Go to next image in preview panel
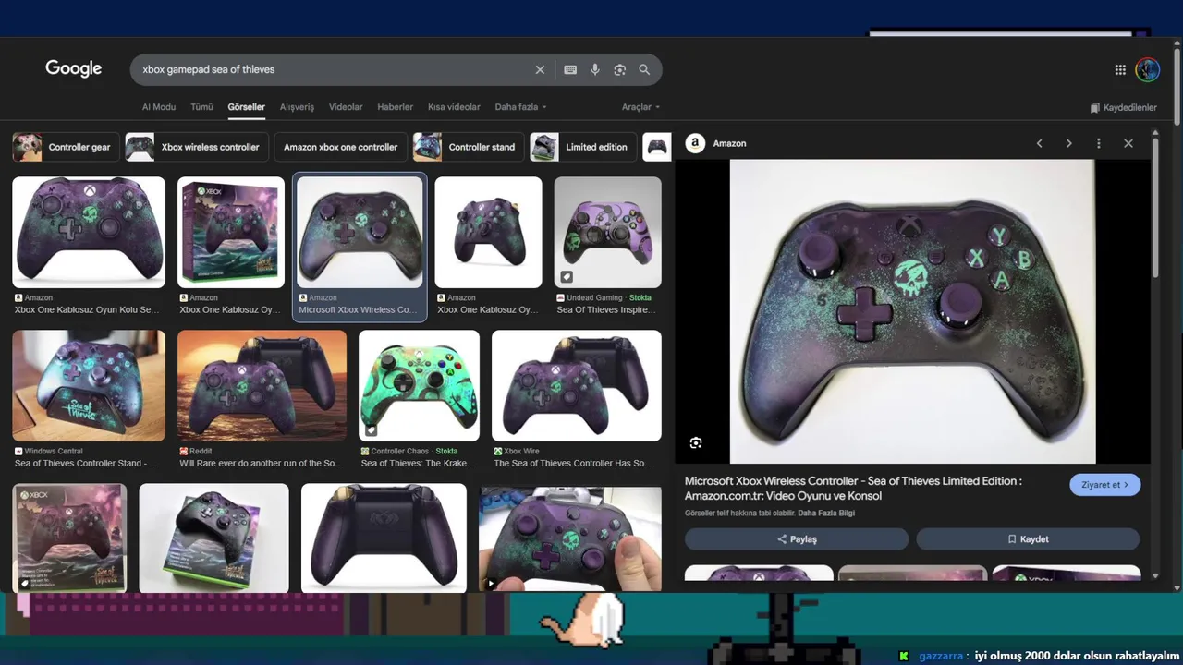 [x=1069, y=143]
